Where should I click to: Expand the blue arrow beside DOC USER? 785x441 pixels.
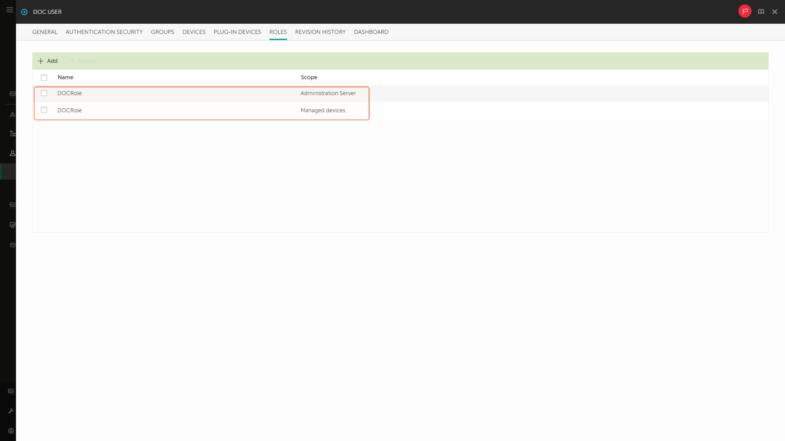point(24,12)
